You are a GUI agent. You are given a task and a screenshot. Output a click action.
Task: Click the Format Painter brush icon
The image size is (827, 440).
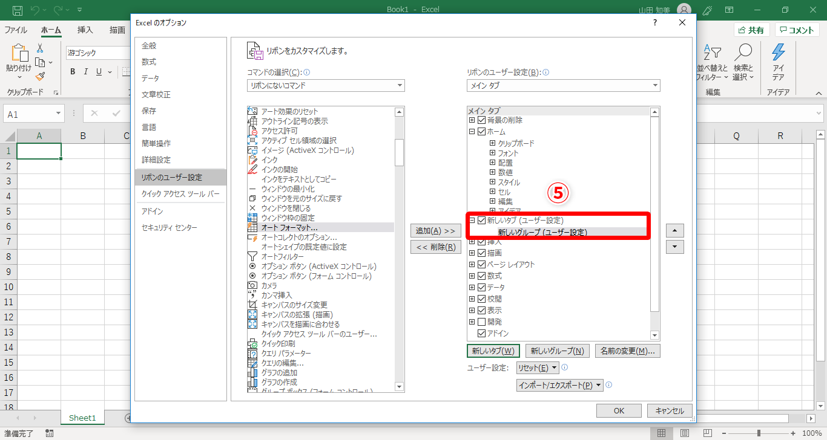pos(40,76)
